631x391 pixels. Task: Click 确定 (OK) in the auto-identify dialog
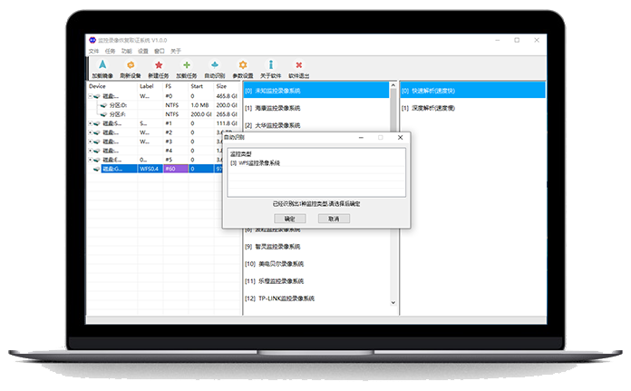pos(290,219)
